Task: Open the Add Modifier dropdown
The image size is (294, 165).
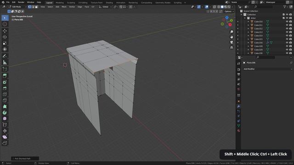Action: [267, 69]
